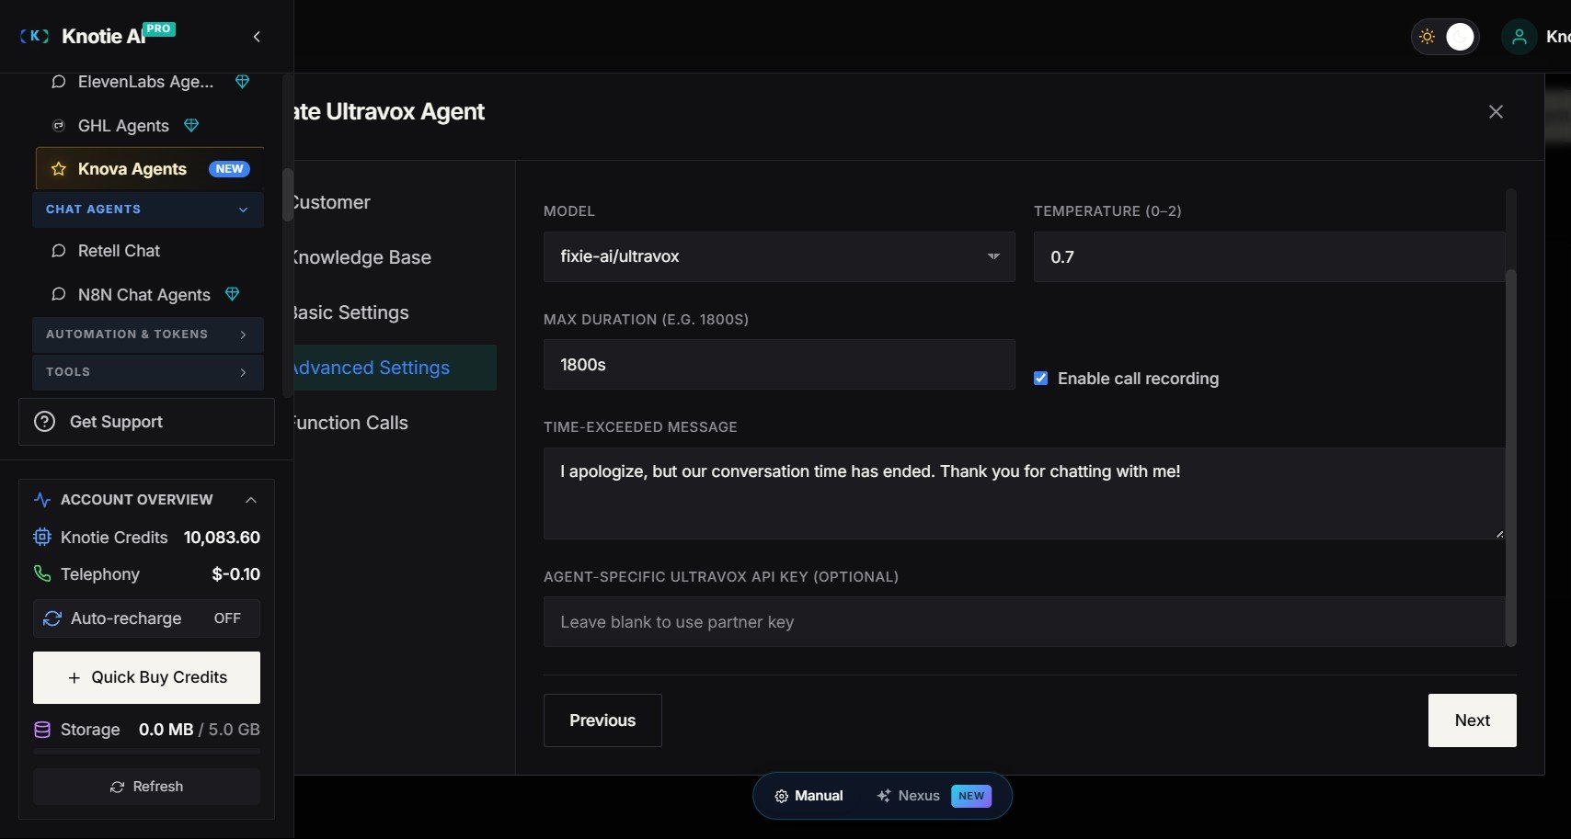This screenshot has width=1571, height=839.
Task: Click the Temperature field showing 0.7
Action: 1269,256
